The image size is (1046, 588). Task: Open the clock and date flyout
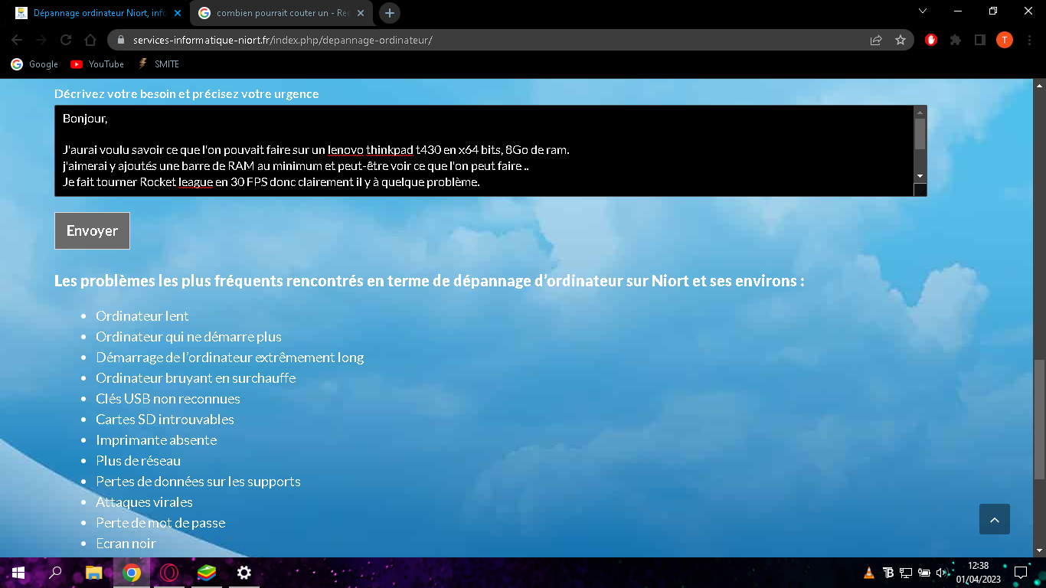pos(978,572)
